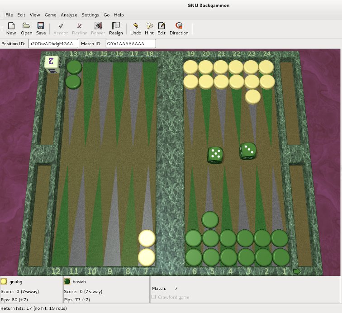Click the green hosiah player checker icon
Image resolution: width=342 pixels, height=313 pixels.
point(67,281)
